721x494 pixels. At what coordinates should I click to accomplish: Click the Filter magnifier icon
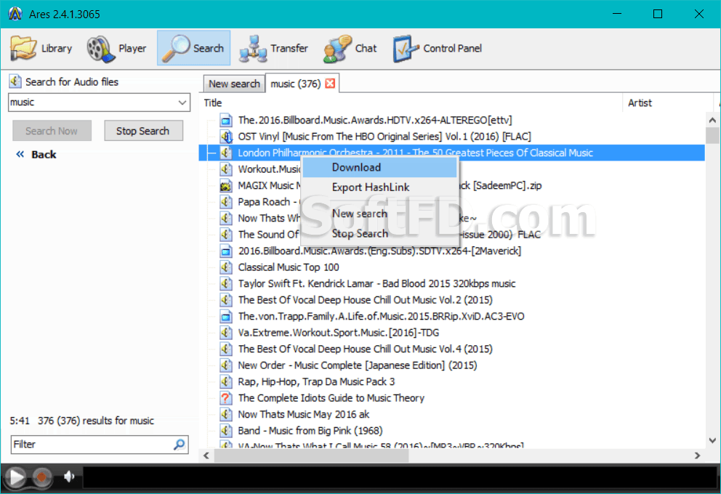point(180,445)
